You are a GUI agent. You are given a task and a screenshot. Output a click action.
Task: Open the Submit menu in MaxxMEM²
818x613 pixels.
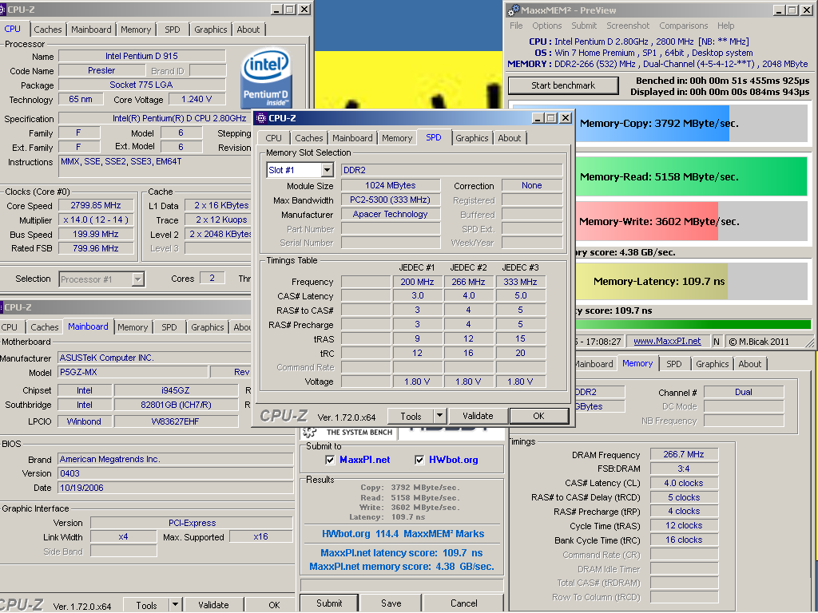[x=584, y=26]
